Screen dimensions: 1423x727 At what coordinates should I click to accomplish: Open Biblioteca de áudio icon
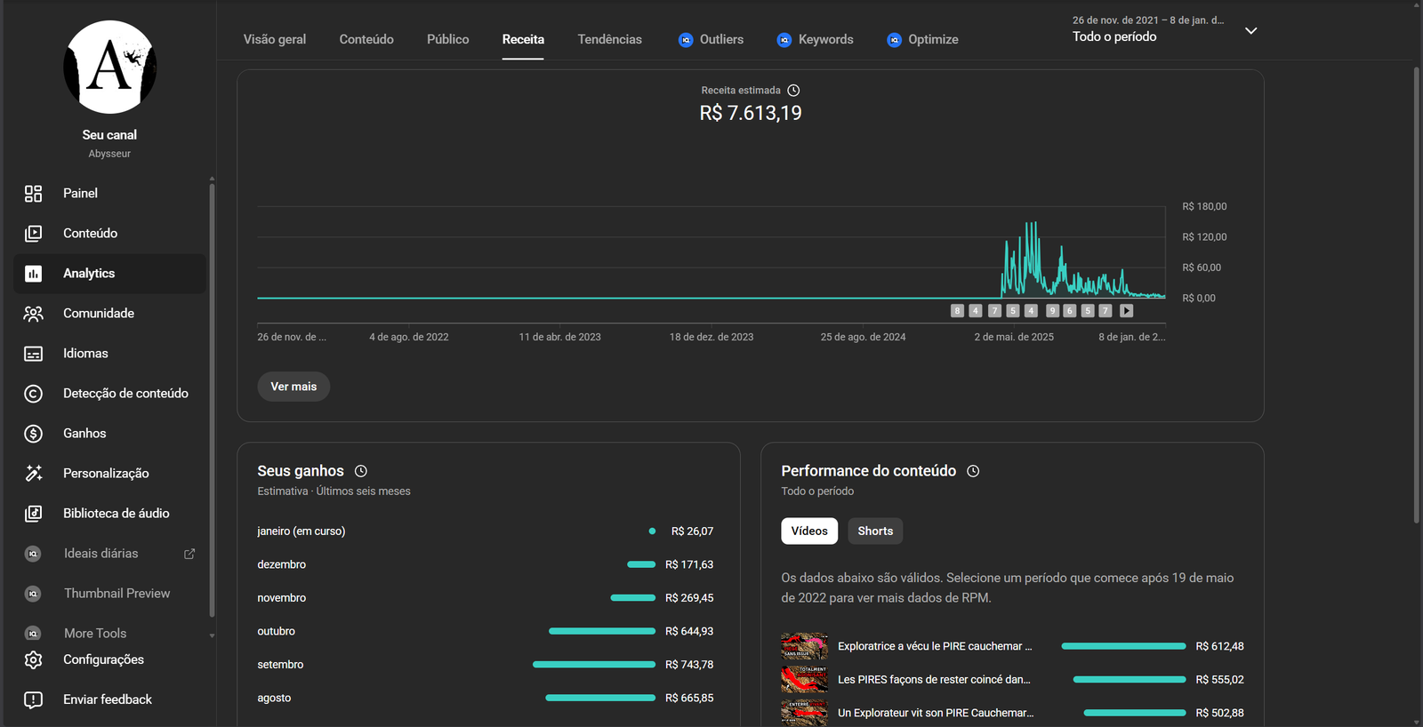click(x=33, y=514)
